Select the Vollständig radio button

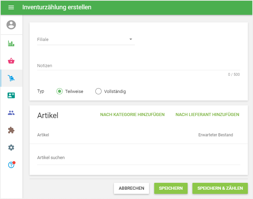(98, 91)
